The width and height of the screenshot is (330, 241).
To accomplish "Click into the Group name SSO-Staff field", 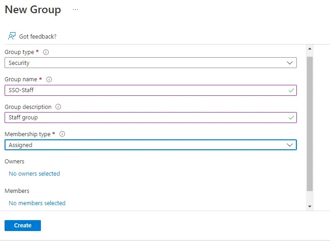I will (x=151, y=90).
